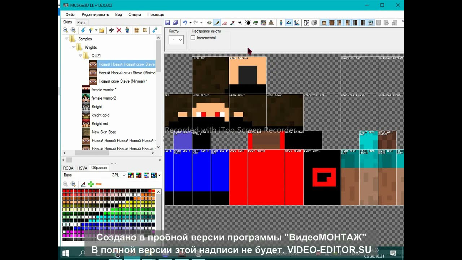
Task: Click the upload skin wrench icon
Action: 155,30
